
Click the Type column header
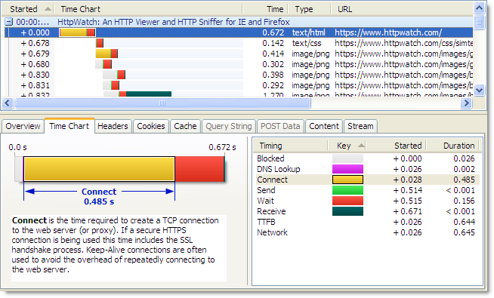(x=310, y=9)
